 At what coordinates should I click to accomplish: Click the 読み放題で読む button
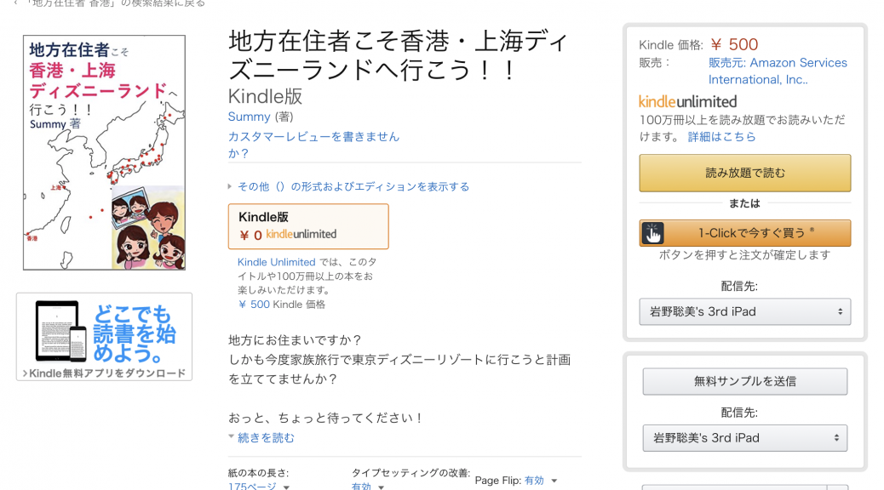743,173
